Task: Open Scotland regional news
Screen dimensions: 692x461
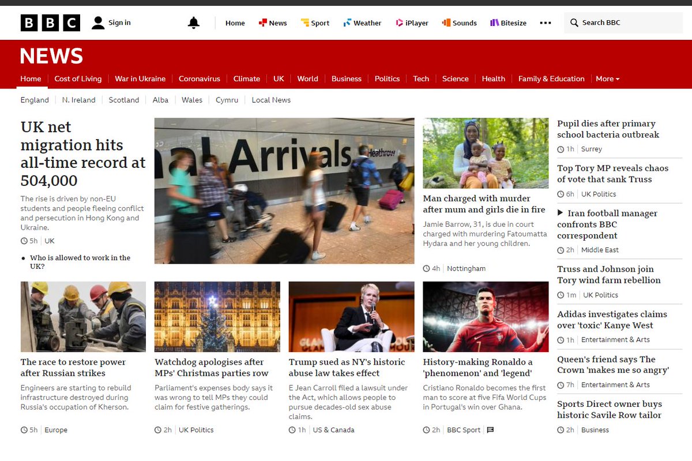Action: 124,100
